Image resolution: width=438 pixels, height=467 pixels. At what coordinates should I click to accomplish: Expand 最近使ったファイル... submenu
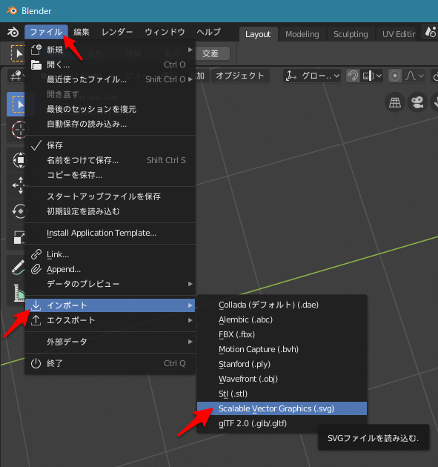coord(110,79)
